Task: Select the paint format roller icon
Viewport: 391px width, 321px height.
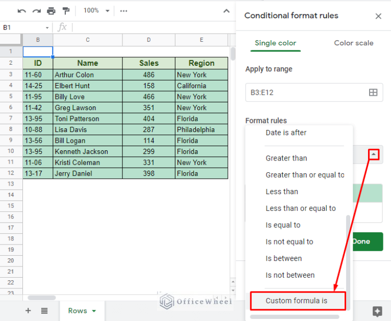Action: click(x=66, y=11)
